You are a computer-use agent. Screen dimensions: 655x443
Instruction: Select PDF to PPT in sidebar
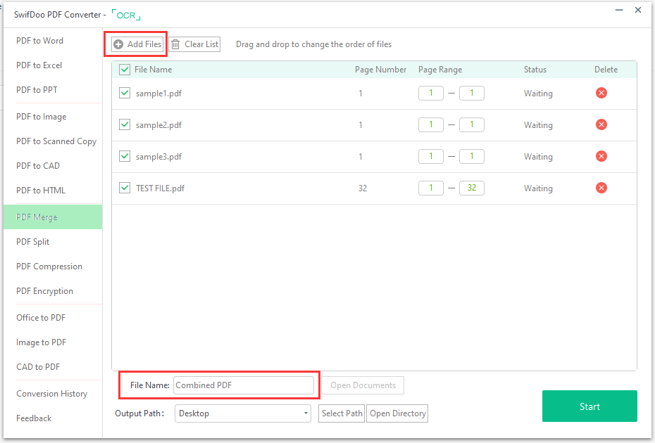[37, 90]
